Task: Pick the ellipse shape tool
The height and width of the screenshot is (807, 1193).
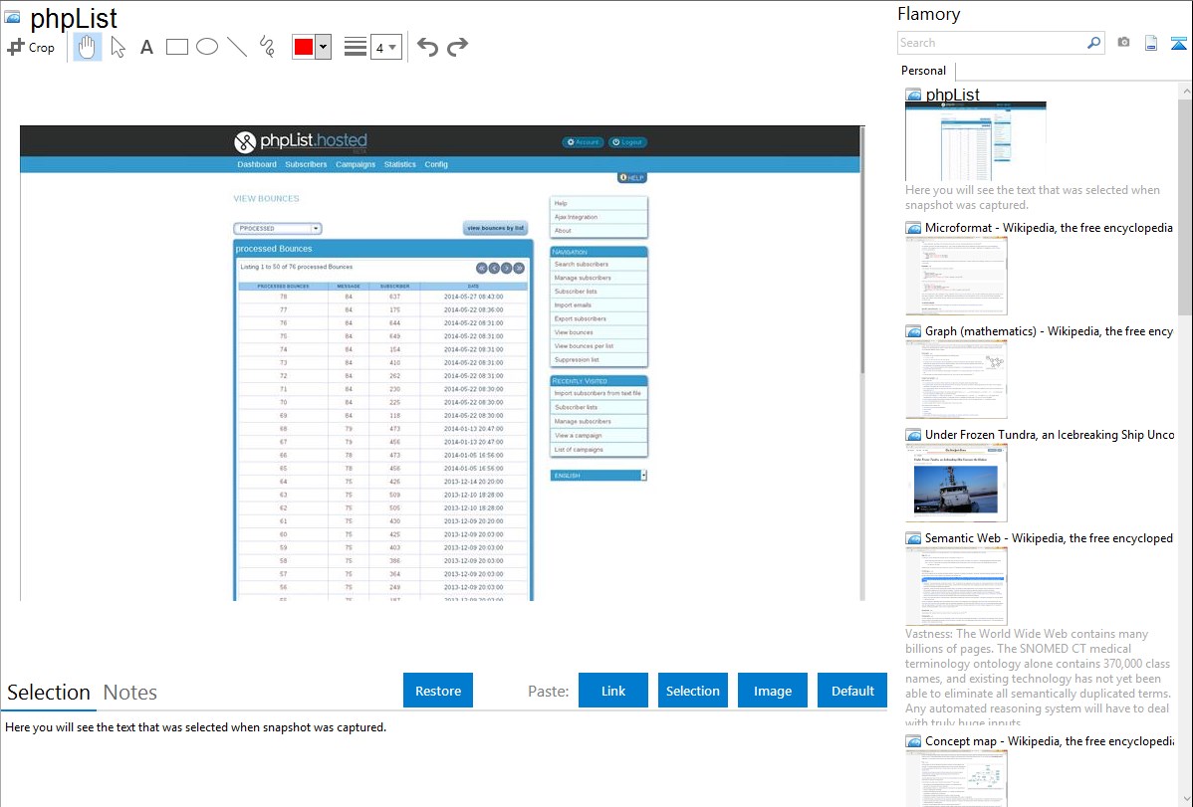Action: coord(206,47)
